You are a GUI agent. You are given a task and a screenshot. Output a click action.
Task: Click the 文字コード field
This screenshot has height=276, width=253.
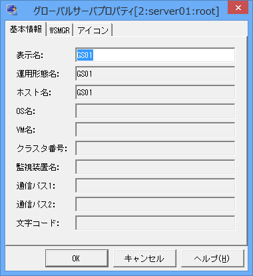tap(155, 223)
